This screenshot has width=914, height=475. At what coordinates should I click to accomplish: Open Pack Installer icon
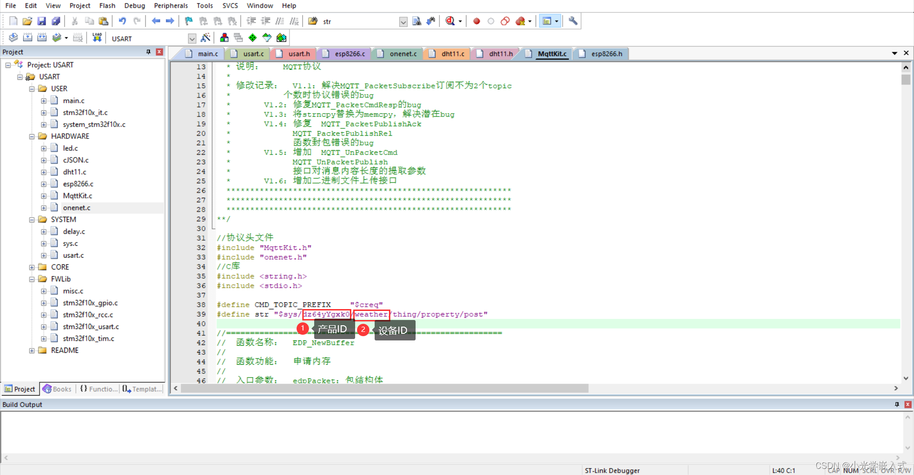point(281,38)
